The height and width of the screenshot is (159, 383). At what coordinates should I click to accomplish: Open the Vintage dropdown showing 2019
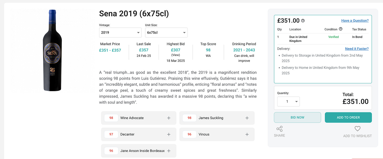[x=120, y=32]
